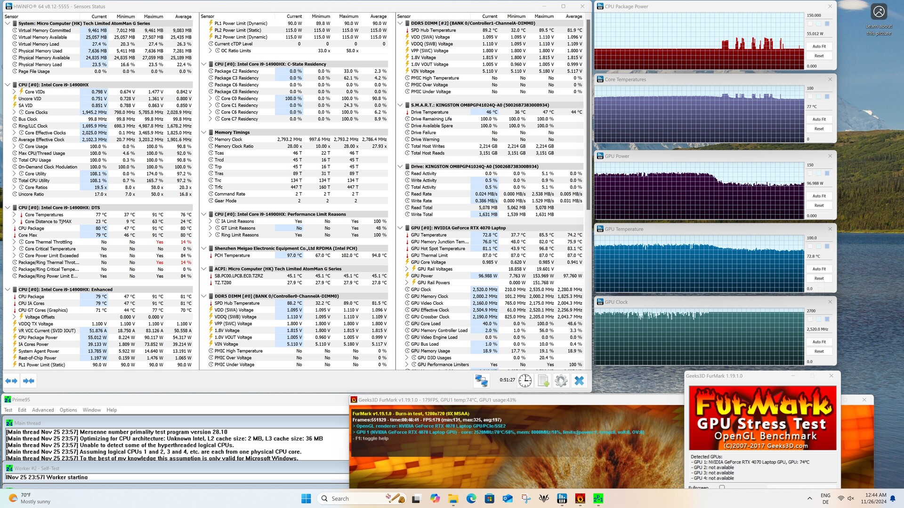Click the log sensors to file icon
This screenshot has width=904, height=508.
coord(543,381)
